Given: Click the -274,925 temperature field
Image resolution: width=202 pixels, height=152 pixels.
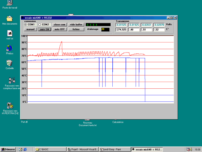Looking at the screenshot, I should [x=121, y=29].
